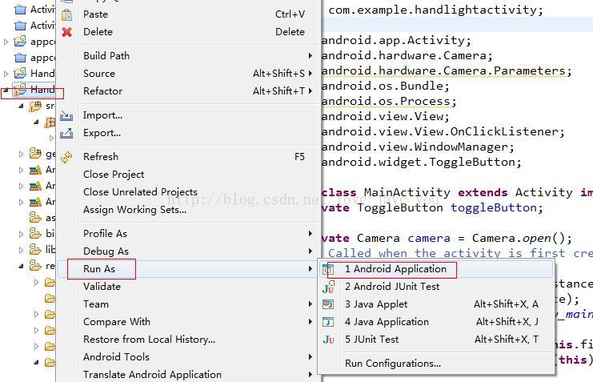The height and width of the screenshot is (382, 593).
Task: Select Close Unrelated Projects
Action: pyautogui.click(x=140, y=192)
